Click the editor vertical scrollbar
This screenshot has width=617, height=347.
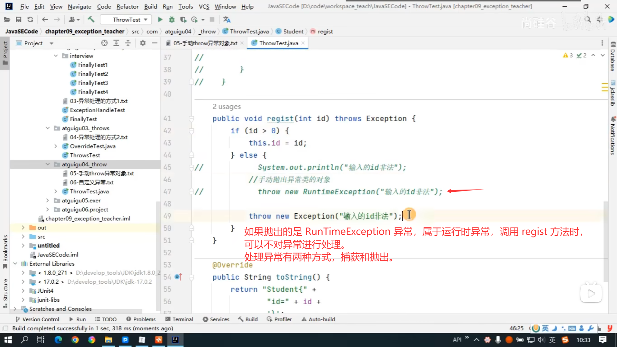click(x=605, y=241)
